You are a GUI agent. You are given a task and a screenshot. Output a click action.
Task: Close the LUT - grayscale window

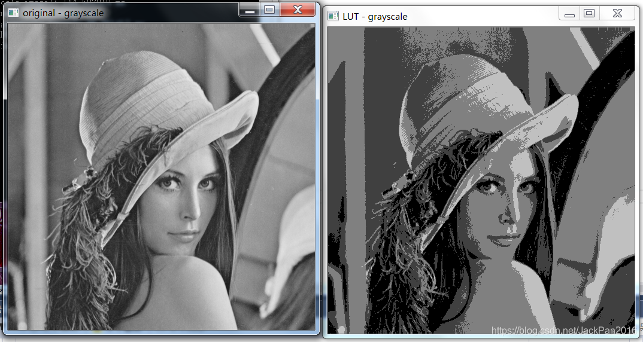pos(618,14)
